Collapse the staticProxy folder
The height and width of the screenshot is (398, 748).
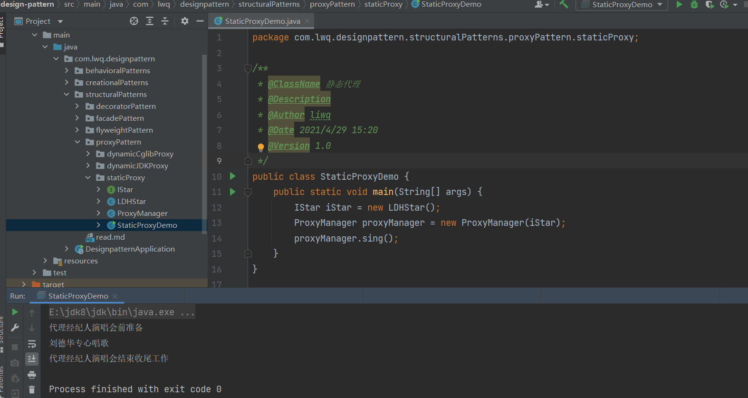click(x=88, y=177)
